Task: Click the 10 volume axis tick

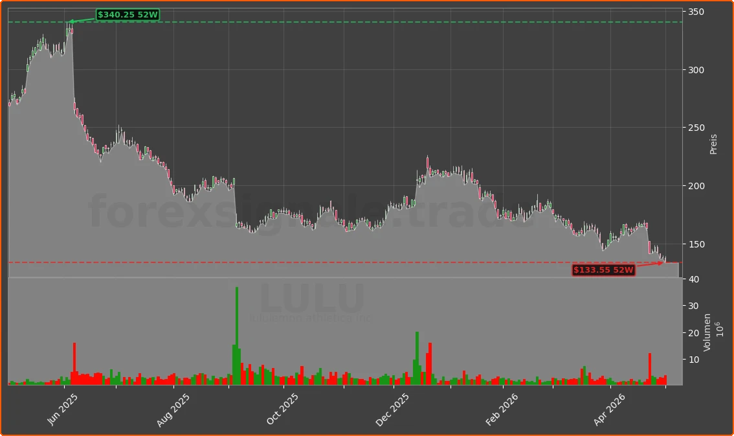Action: coord(694,360)
